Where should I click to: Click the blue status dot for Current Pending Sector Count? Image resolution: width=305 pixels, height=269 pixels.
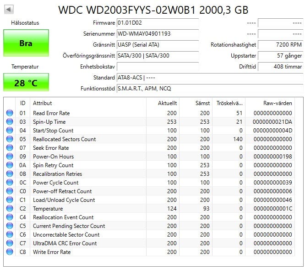click(10, 226)
